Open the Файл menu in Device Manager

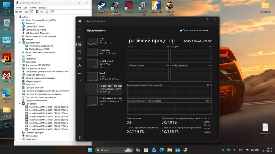point(18,8)
